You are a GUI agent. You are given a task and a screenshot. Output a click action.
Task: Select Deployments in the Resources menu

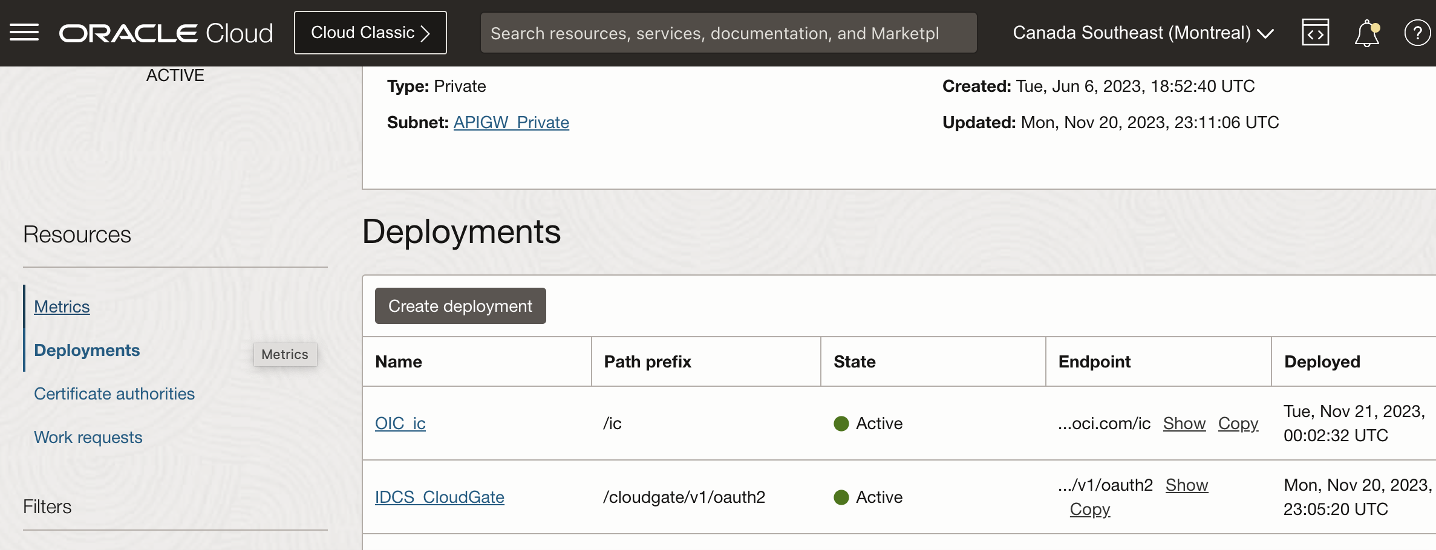86,350
